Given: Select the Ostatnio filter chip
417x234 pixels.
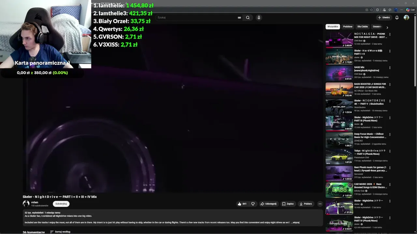Looking at the screenshot, I should tap(377, 27).
